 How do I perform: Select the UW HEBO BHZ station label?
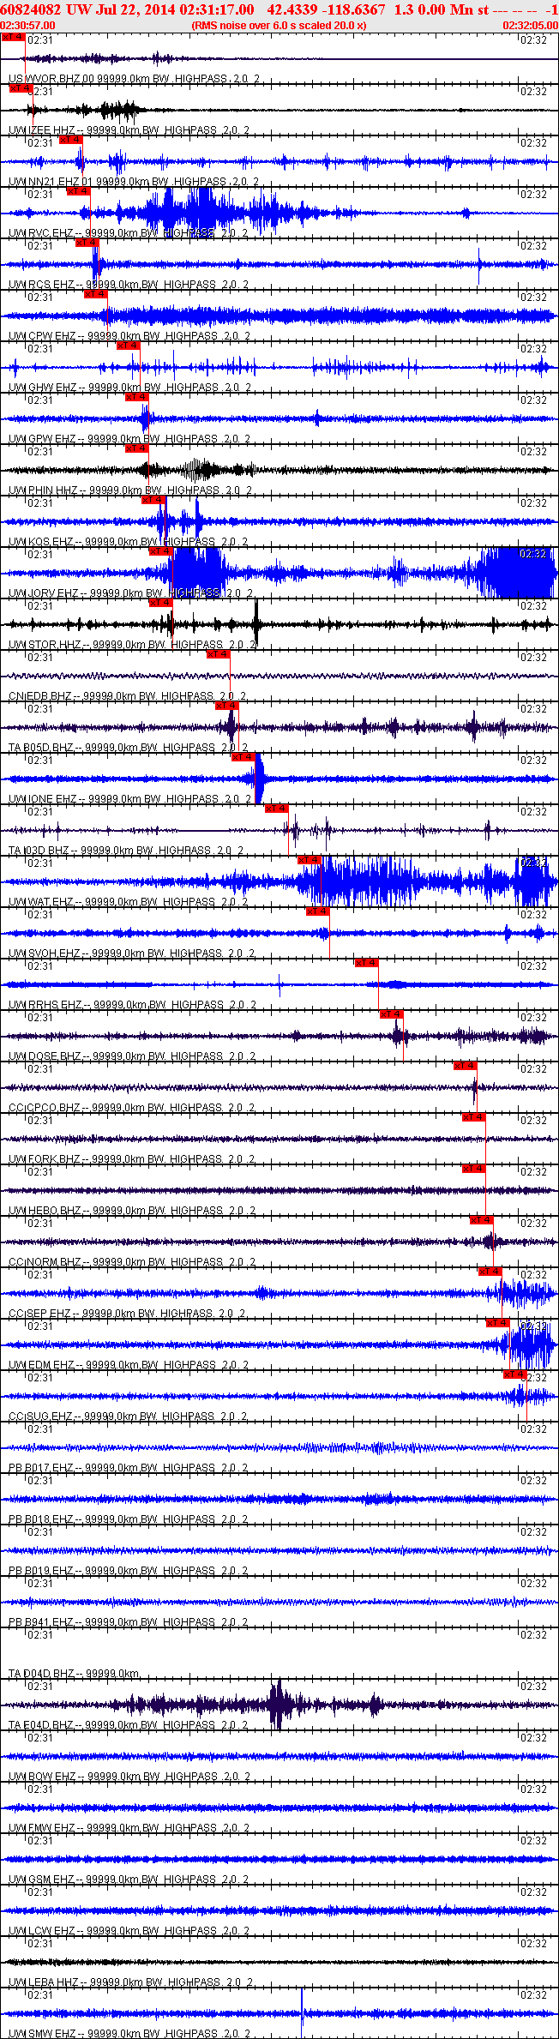(132, 1211)
